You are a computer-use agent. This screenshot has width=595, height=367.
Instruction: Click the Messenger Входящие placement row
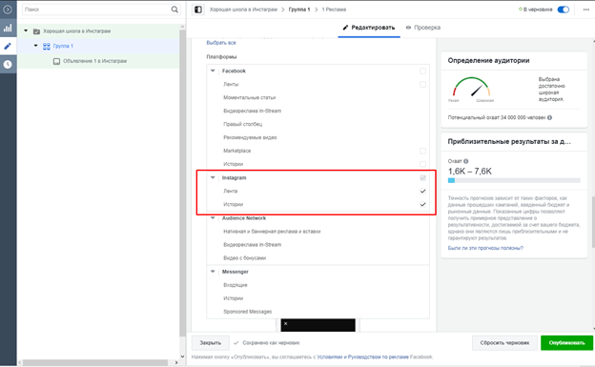tap(318, 285)
